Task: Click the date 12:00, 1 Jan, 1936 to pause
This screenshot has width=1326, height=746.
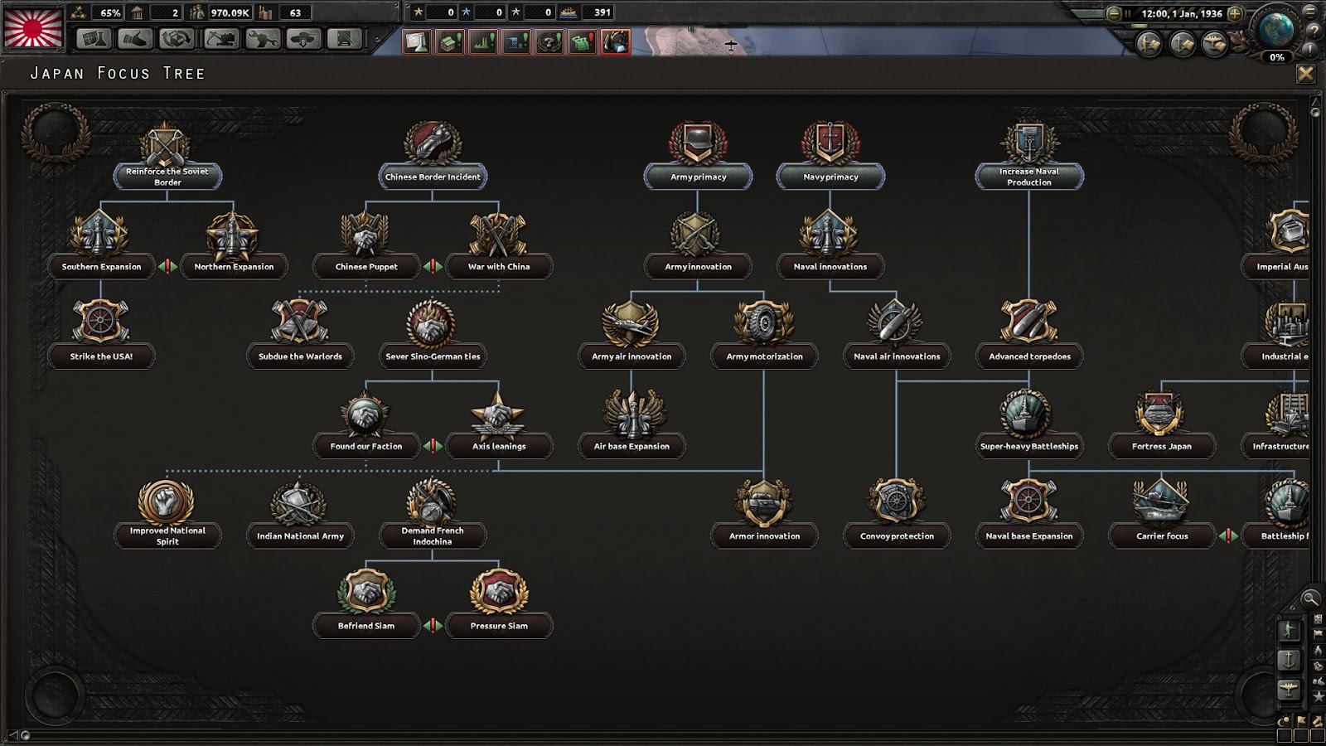Action: click(x=1181, y=13)
